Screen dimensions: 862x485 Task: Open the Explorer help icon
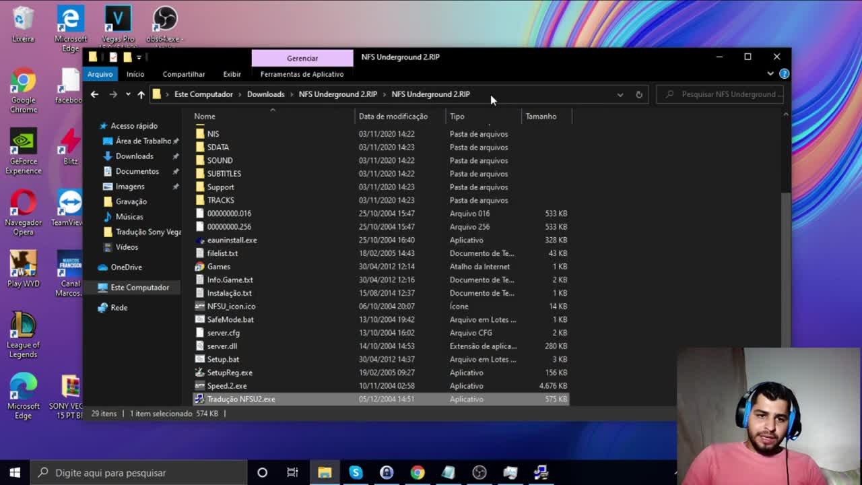tap(784, 74)
